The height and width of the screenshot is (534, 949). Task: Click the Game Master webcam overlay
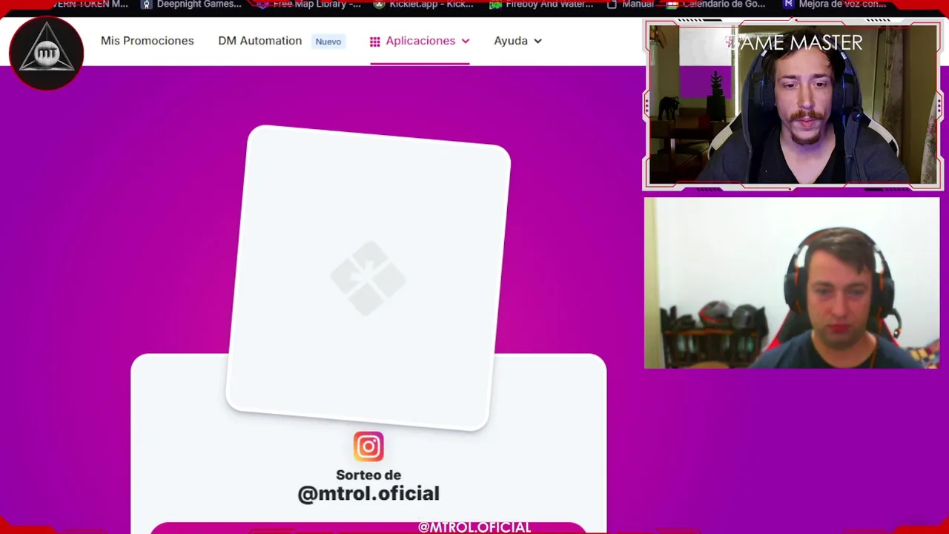(793, 105)
